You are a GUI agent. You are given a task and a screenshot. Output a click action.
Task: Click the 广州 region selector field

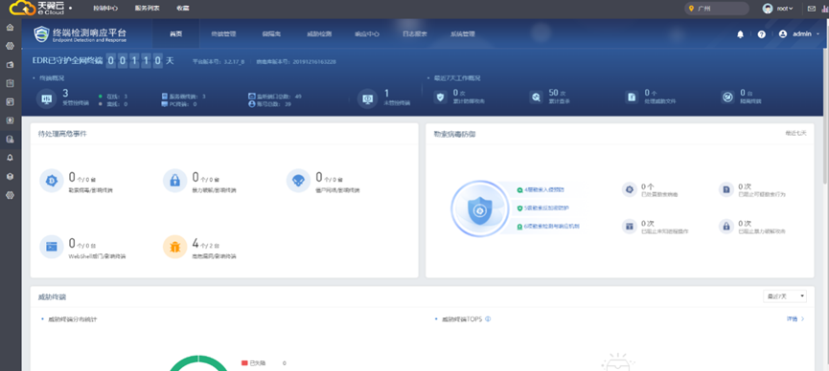click(717, 9)
